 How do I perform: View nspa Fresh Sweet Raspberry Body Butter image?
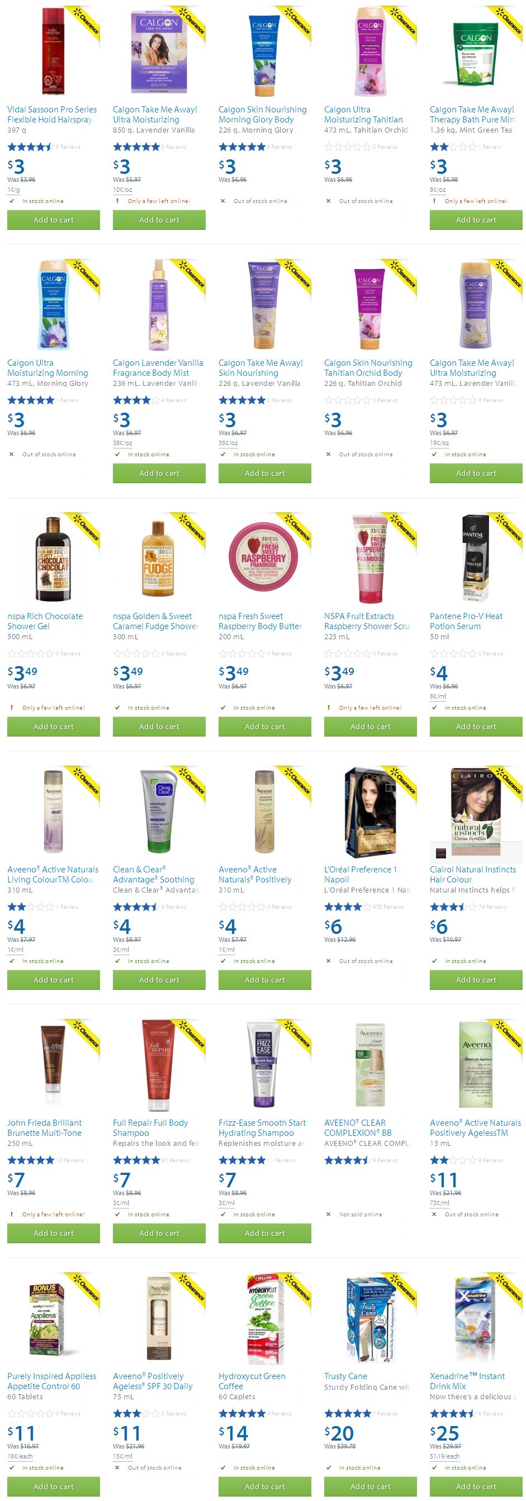[x=264, y=558]
